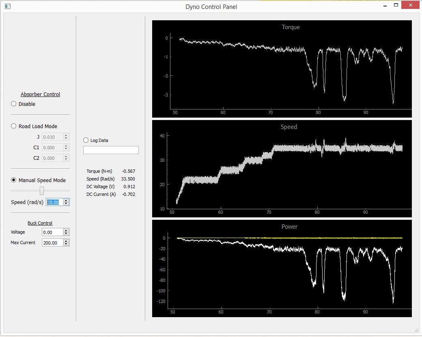Select Road Load Mode radio button
The image size is (422, 337).
(x=14, y=126)
